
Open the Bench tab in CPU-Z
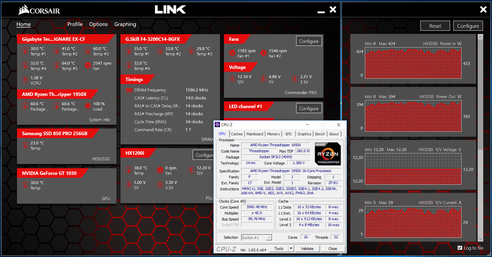tap(320, 134)
